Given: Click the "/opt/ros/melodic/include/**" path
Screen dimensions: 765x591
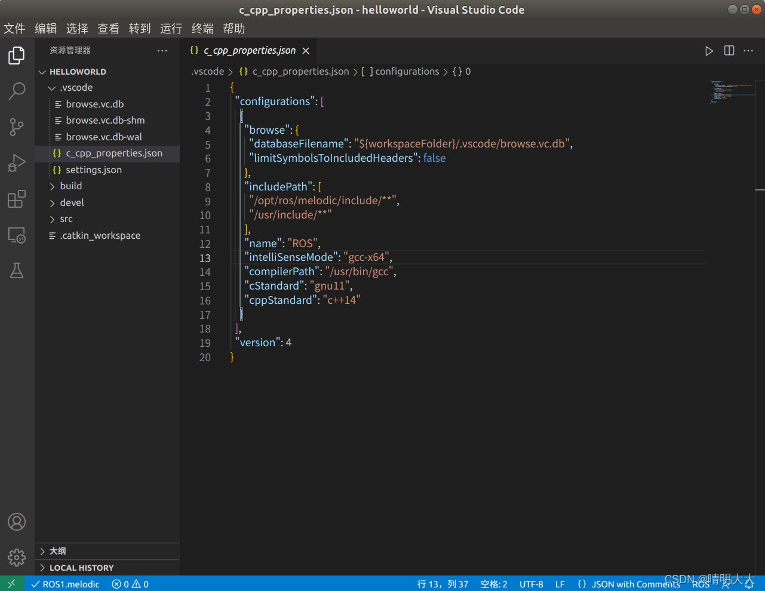Looking at the screenshot, I should point(323,201).
